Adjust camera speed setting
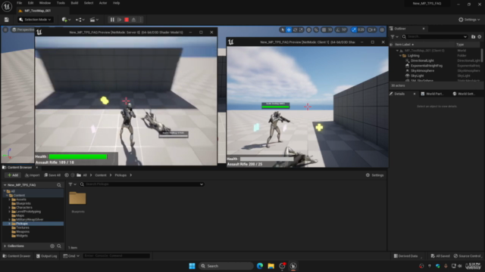Viewport: 485px width, 272px height. pos(372,29)
